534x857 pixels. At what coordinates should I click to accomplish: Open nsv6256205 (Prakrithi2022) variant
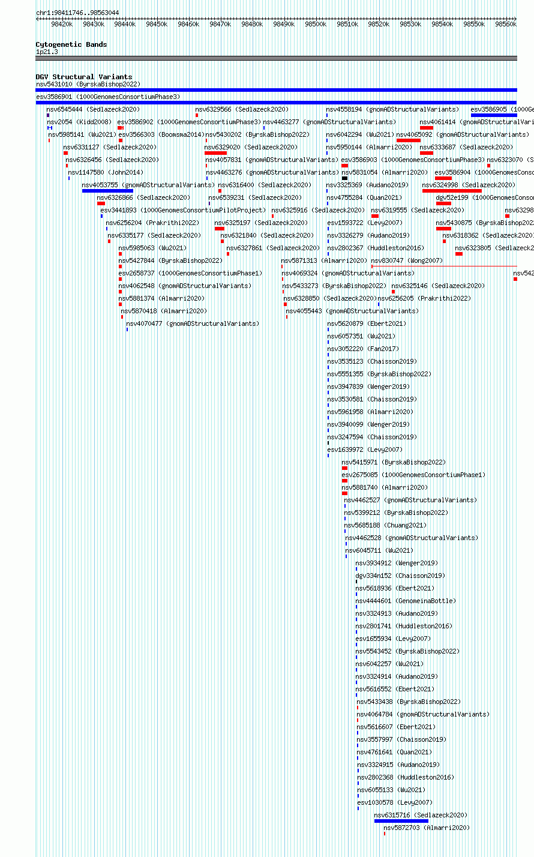click(424, 299)
